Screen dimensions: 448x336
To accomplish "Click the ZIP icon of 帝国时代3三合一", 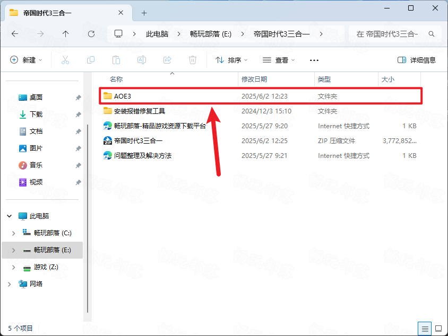I will [x=108, y=140].
